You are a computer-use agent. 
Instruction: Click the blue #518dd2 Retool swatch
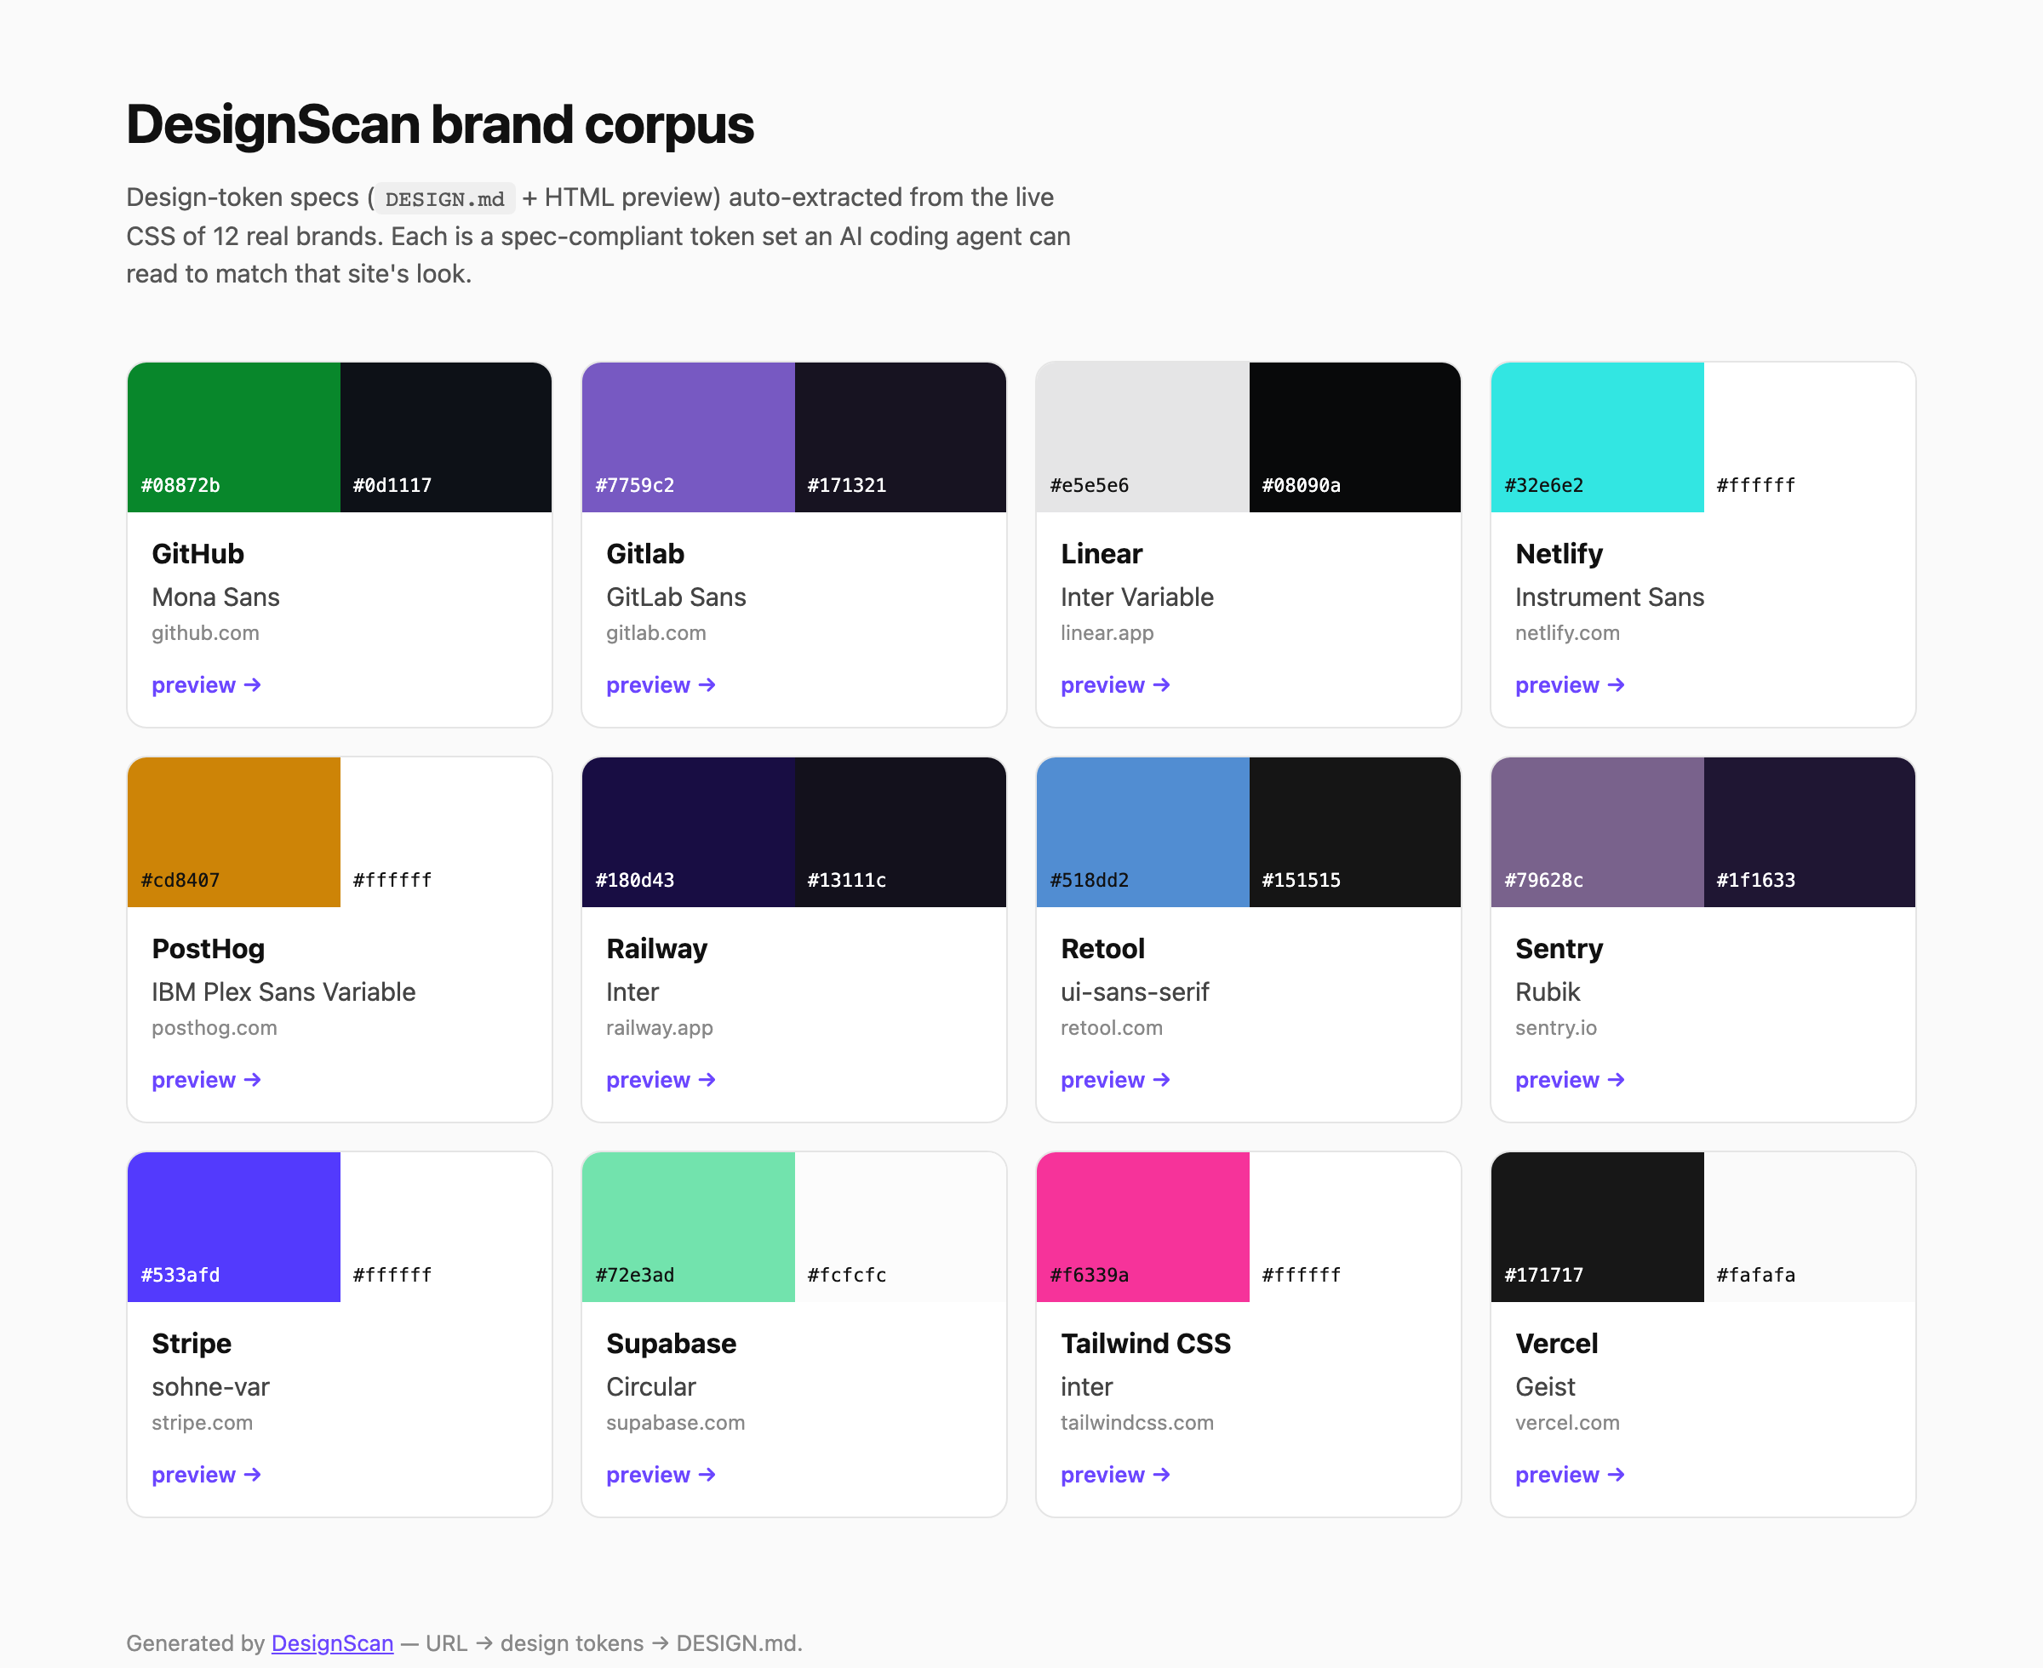click(1142, 832)
